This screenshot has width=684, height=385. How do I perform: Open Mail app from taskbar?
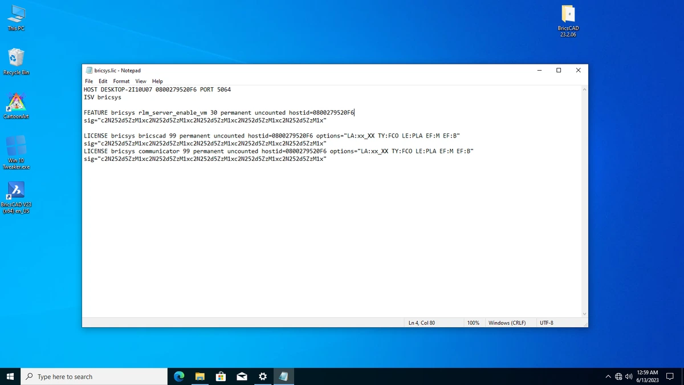coord(242,376)
